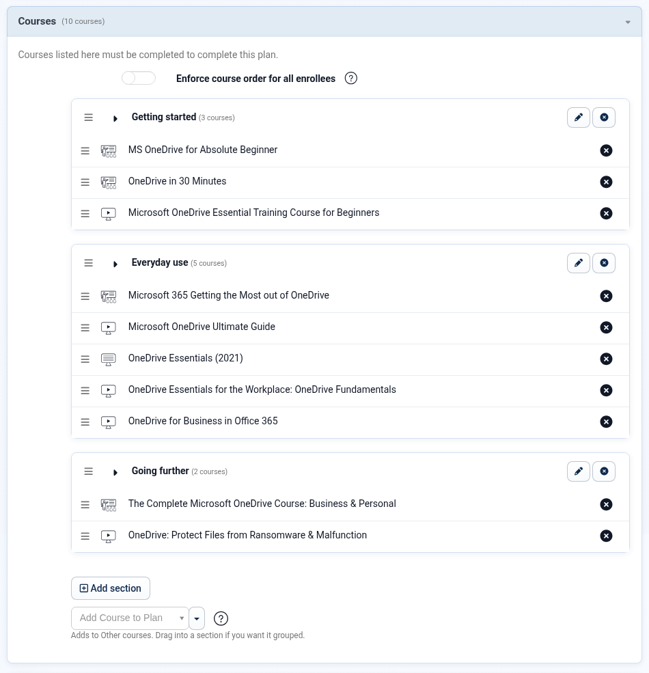Select the Getting started section heading
Viewport: 649px width, 673px height.
[163, 117]
